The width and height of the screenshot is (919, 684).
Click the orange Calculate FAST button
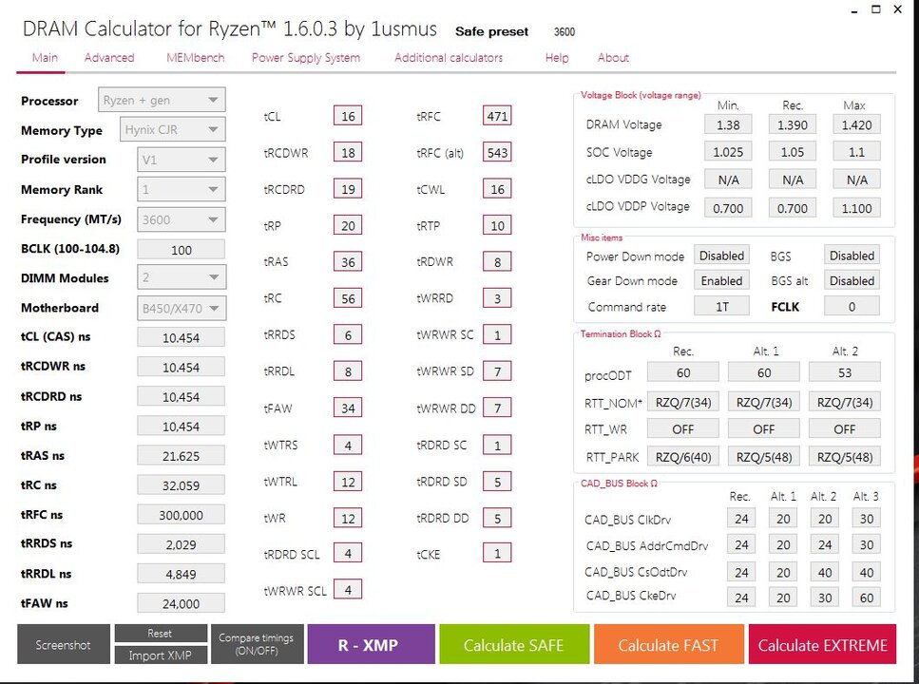coord(668,644)
